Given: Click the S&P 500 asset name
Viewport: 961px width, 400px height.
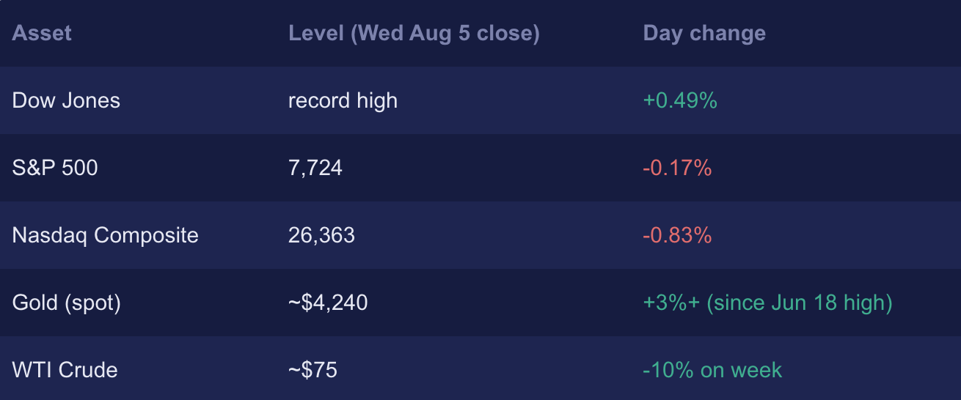Looking at the screenshot, I should point(55,168).
